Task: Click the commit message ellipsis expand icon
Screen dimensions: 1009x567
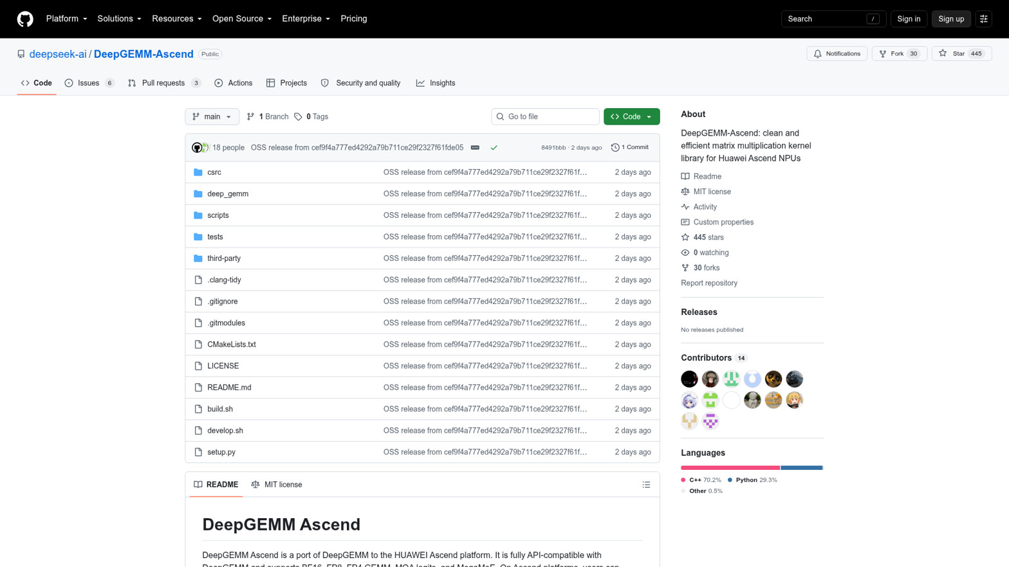Action: (475, 147)
